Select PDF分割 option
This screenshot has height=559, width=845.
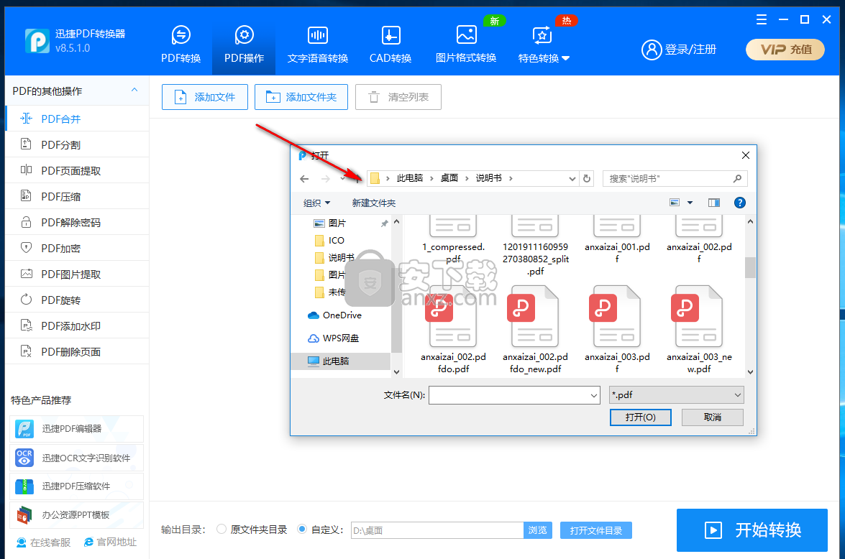pyautogui.click(x=77, y=144)
